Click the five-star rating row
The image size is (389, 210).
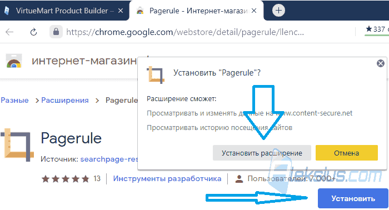coord(65,178)
